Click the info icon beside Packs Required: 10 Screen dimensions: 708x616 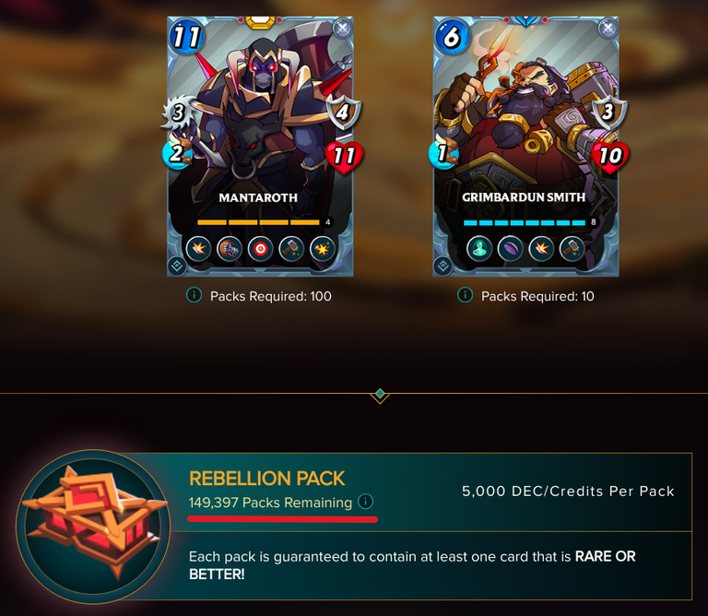coord(465,295)
